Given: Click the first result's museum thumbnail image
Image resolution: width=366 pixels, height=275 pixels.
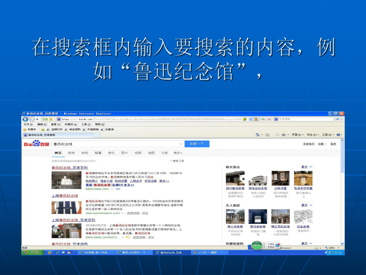Looking at the screenshot, I should click(x=66, y=180).
